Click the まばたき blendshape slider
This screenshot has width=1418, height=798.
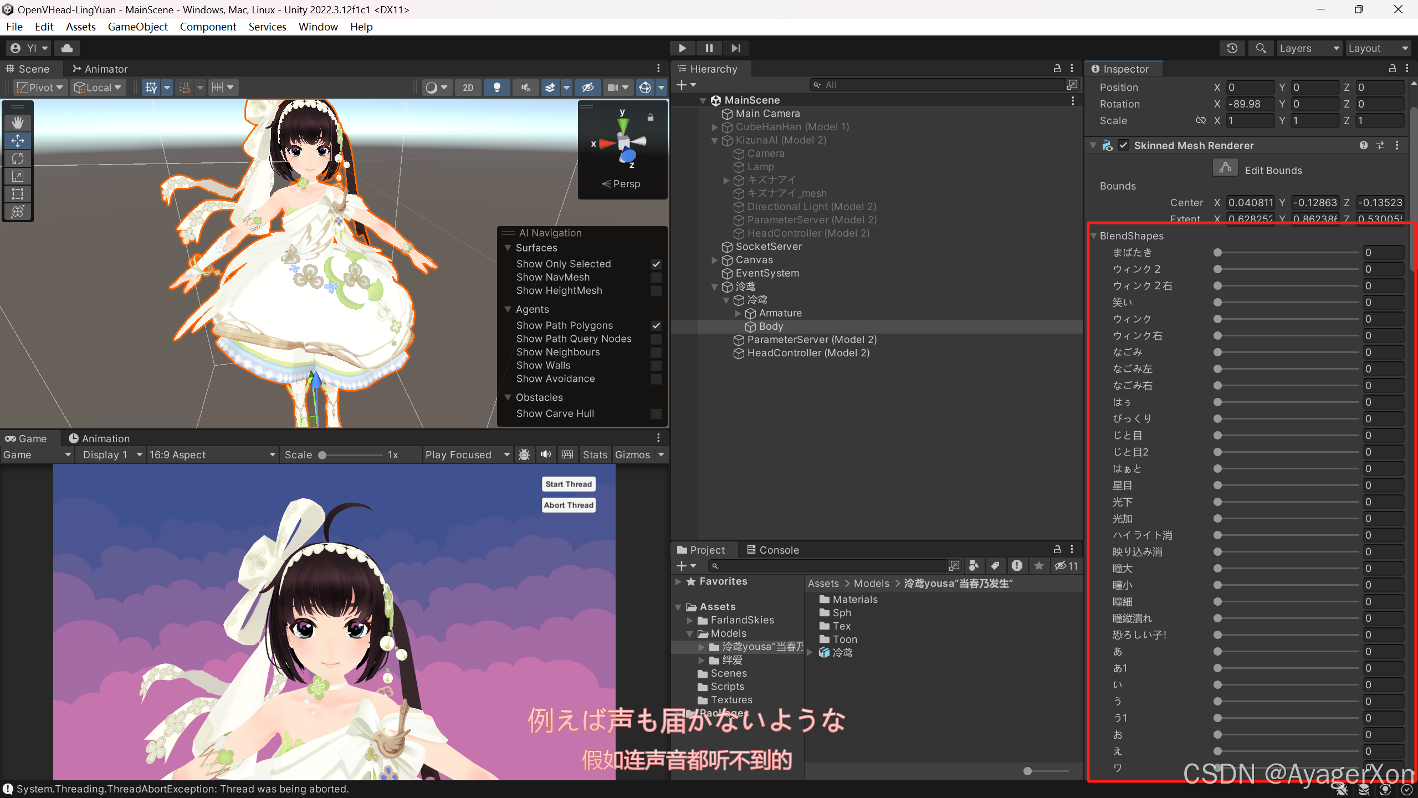click(x=1287, y=252)
